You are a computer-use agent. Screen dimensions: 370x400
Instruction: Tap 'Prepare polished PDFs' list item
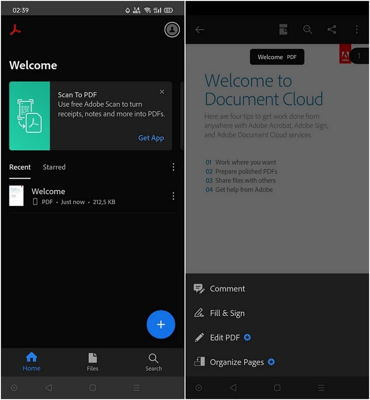[242, 171]
